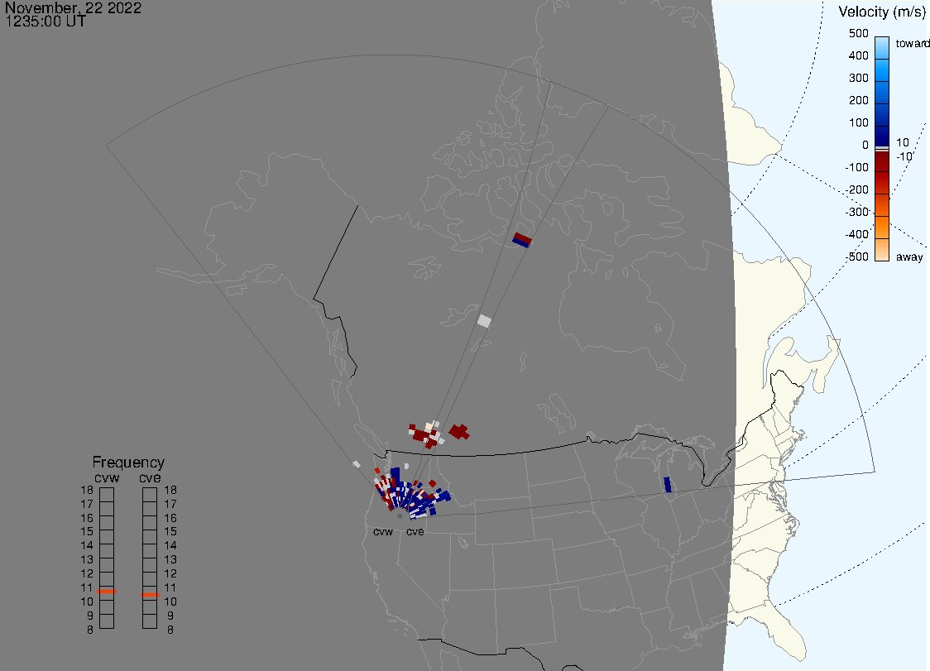Select the 100 value on the velocity scale

point(858,122)
